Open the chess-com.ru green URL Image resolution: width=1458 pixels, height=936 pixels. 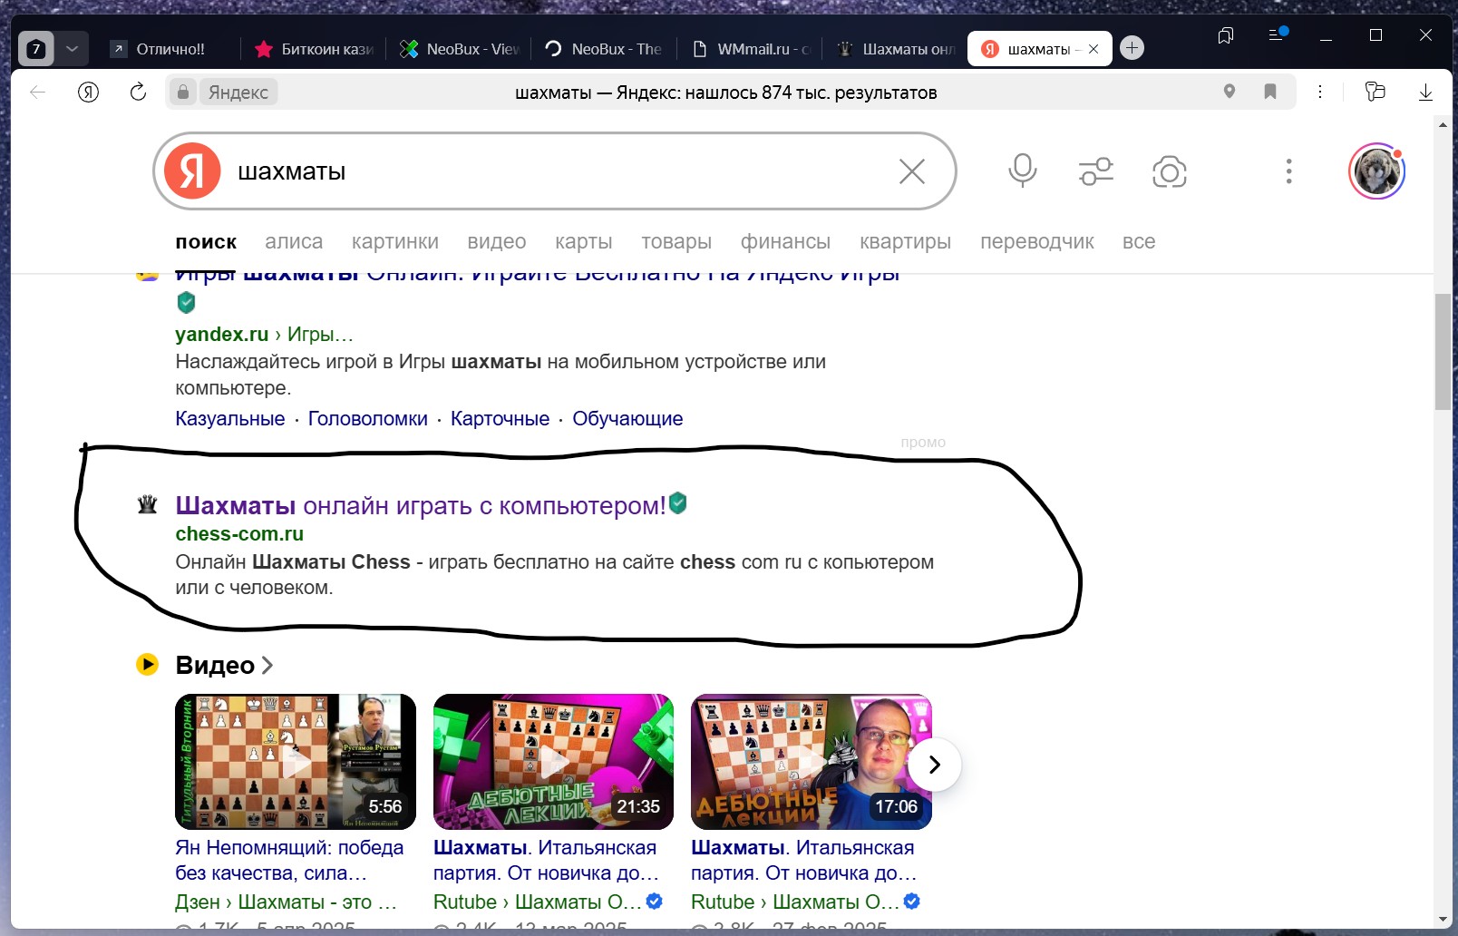pos(239,534)
